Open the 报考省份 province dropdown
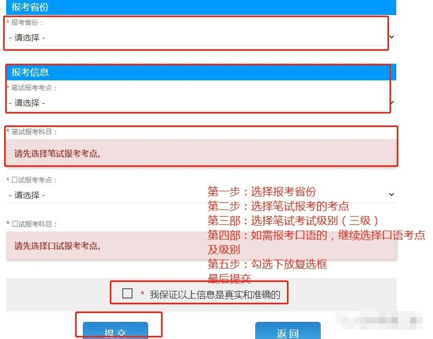The height and width of the screenshot is (339, 433). (x=201, y=37)
